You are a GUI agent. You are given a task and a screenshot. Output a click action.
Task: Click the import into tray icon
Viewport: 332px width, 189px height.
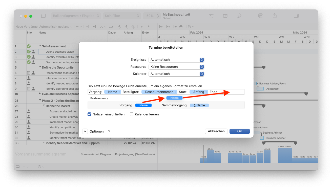[x=149, y=26]
